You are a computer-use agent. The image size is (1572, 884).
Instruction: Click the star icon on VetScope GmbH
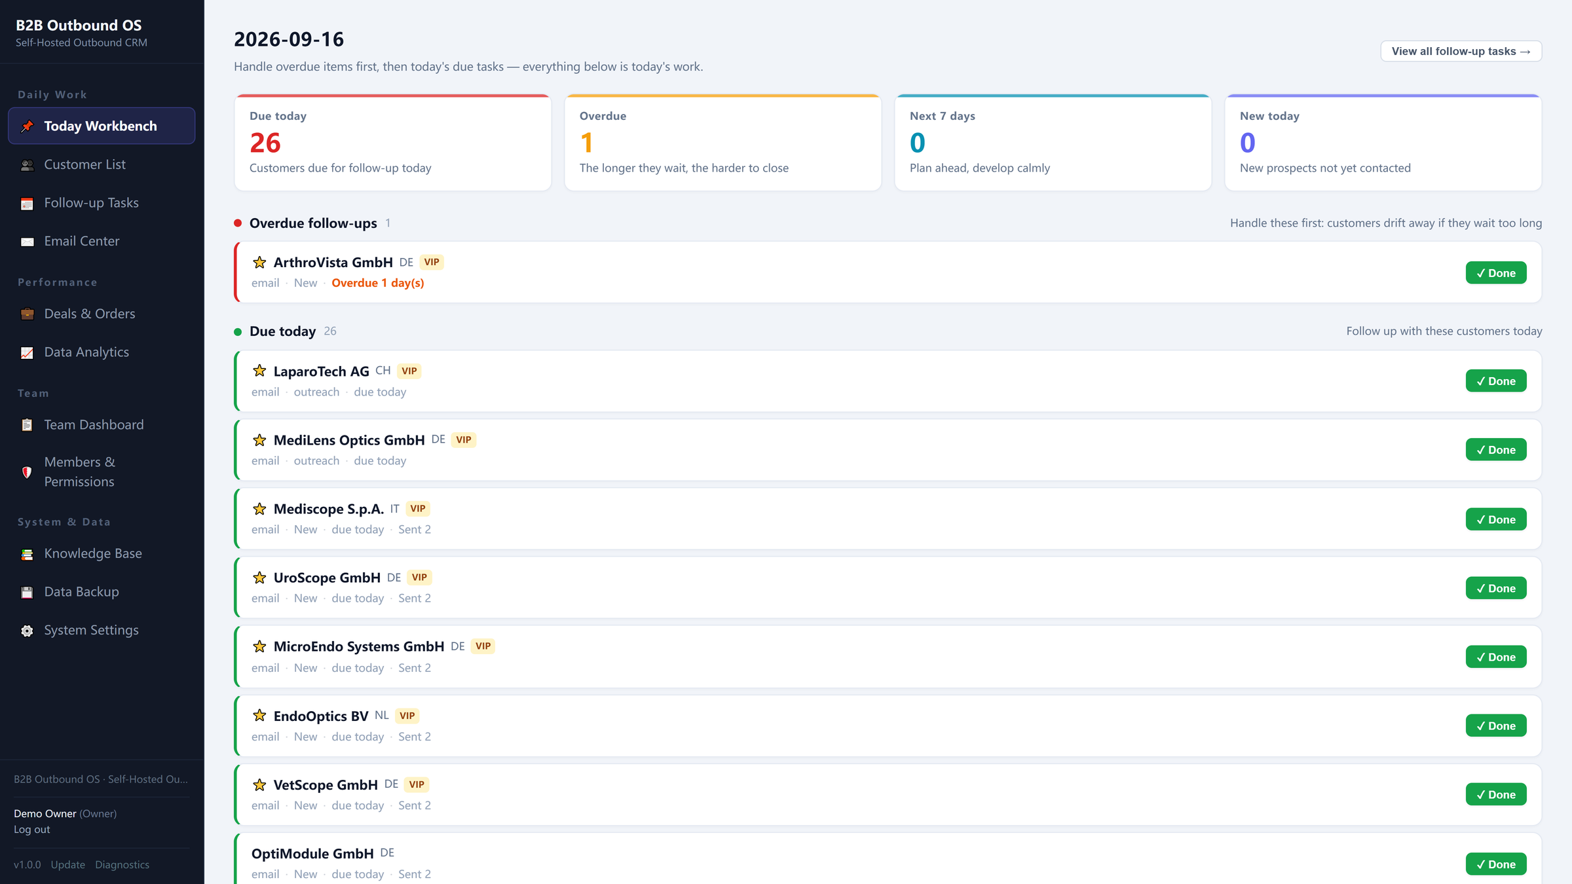tap(259, 784)
